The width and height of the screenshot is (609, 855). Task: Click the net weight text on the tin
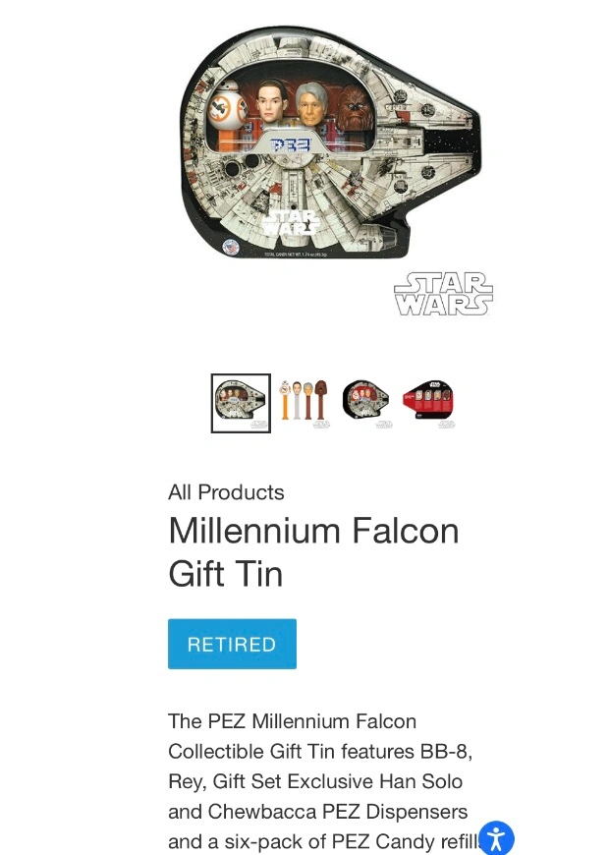click(295, 255)
